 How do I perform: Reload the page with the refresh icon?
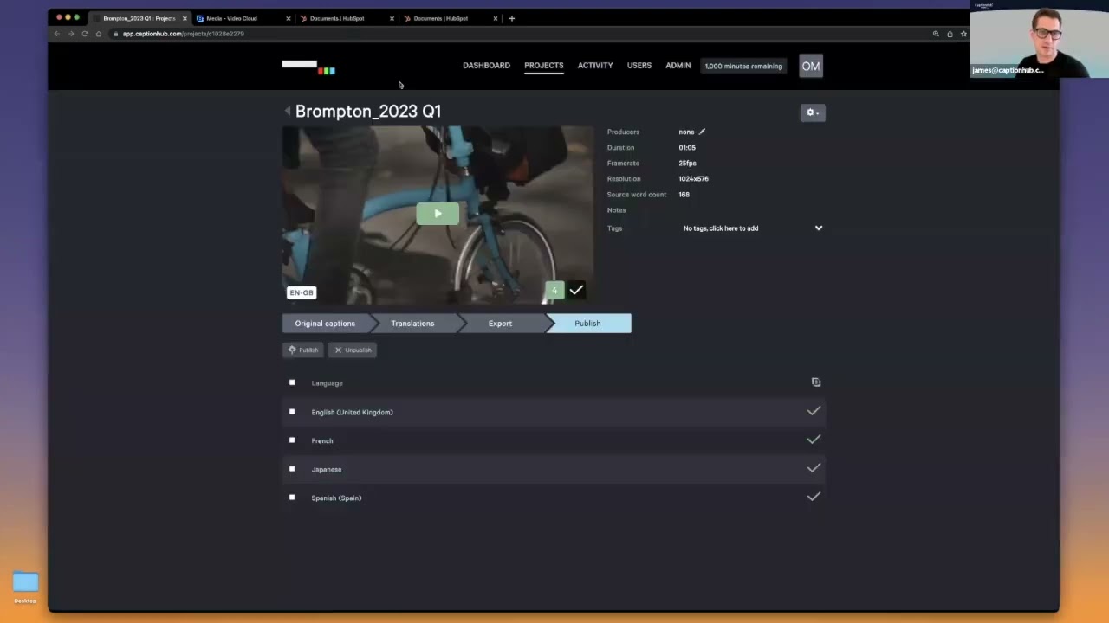tap(85, 34)
